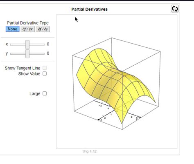
Task: Click the Partial Derivatives title
Action: [90, 9]
